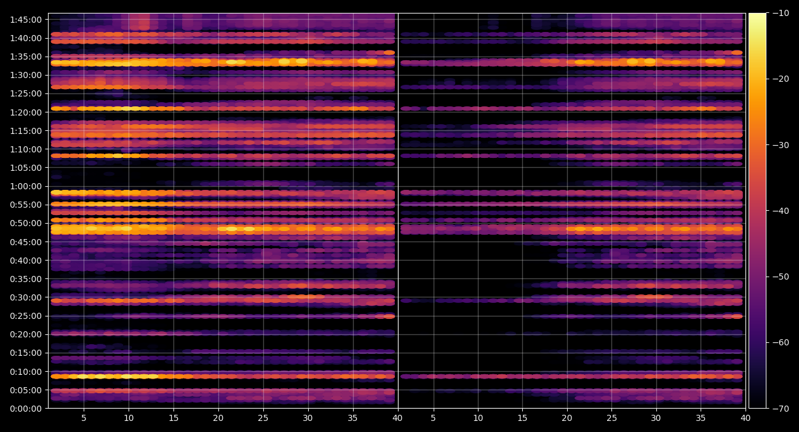This screenshot has height=432, width=799.
Task: Select the 0:10:00 time axis label
Action: point(26,372)
